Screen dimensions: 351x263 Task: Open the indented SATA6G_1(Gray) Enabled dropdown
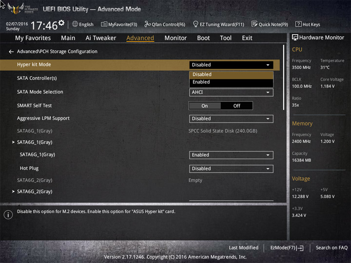point(231,155)
